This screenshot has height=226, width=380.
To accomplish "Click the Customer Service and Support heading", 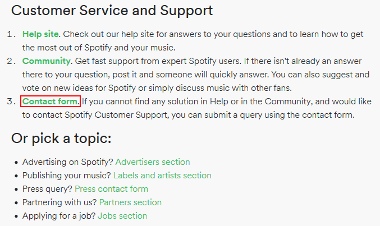I will coord(112,11).
